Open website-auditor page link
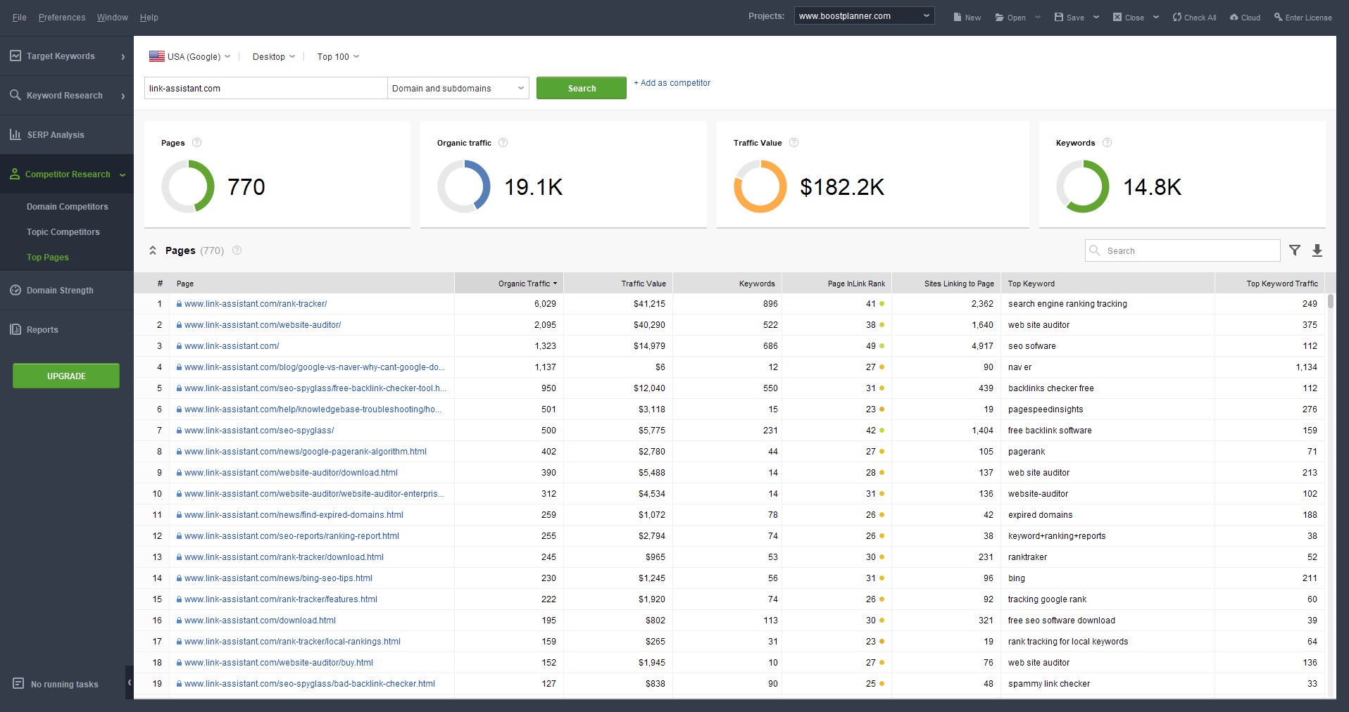 (263, 325)
